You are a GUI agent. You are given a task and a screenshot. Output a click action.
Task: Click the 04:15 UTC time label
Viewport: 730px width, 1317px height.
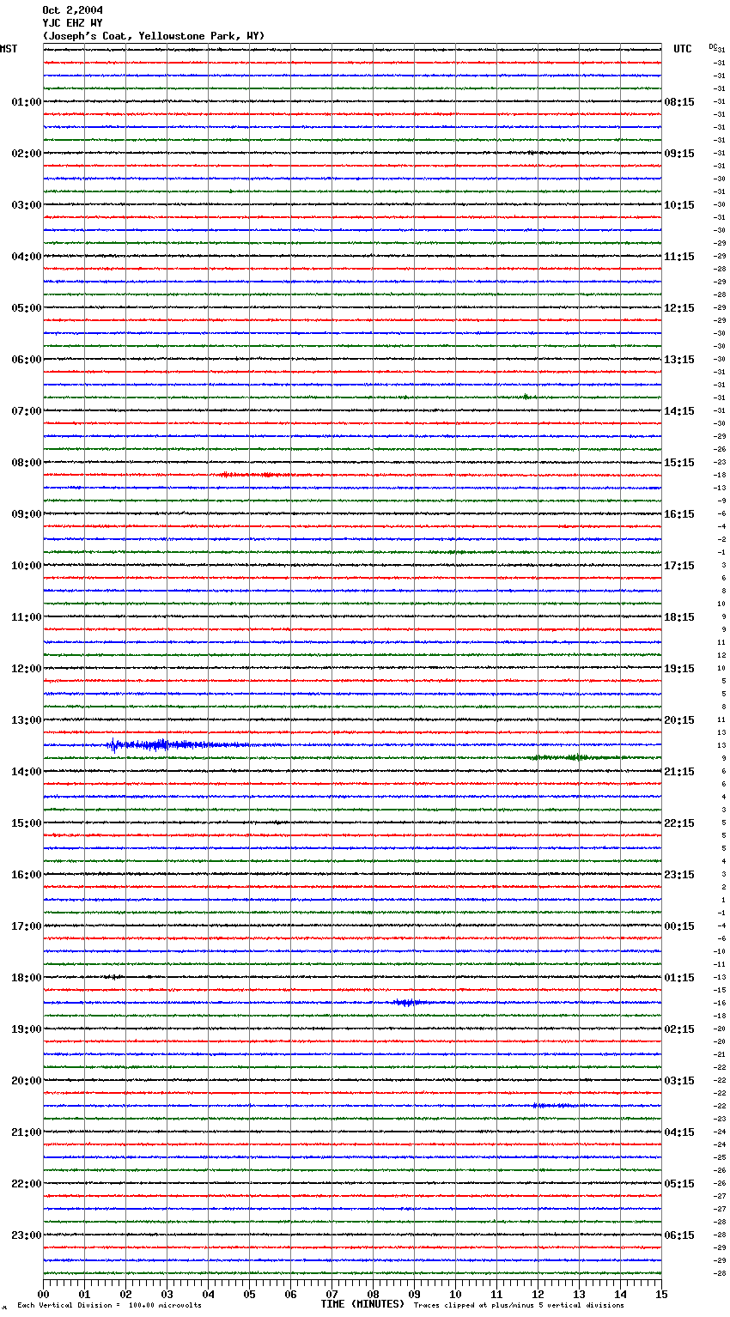[x=679, y=1132]
